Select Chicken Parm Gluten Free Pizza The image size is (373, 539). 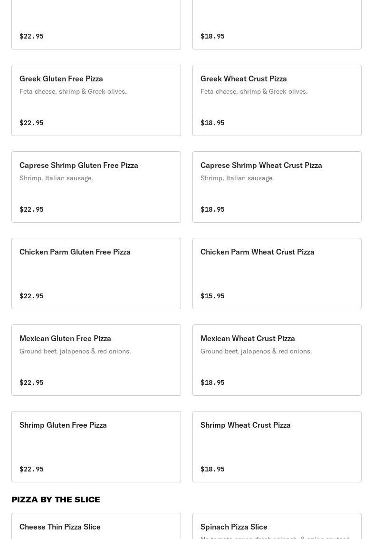click(75, 252)
